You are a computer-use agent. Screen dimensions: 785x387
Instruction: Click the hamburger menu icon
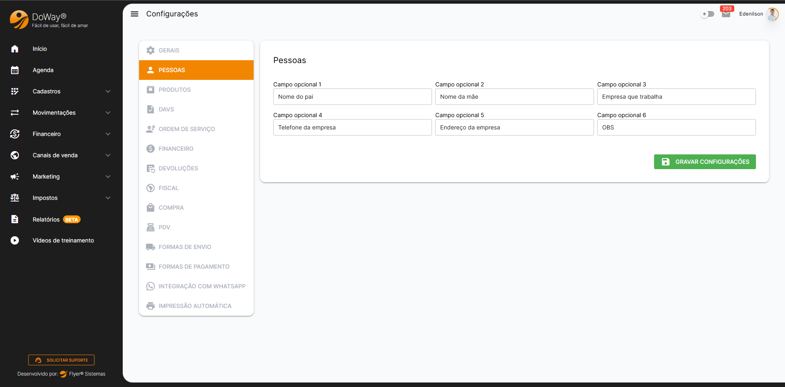pos(134,14)
